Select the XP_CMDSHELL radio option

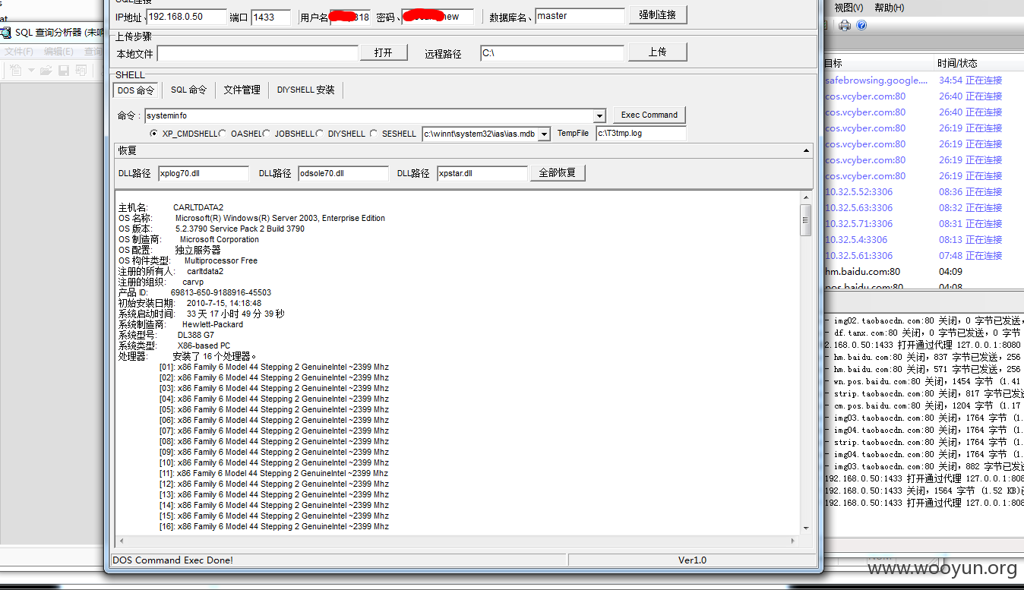[154, 134]
